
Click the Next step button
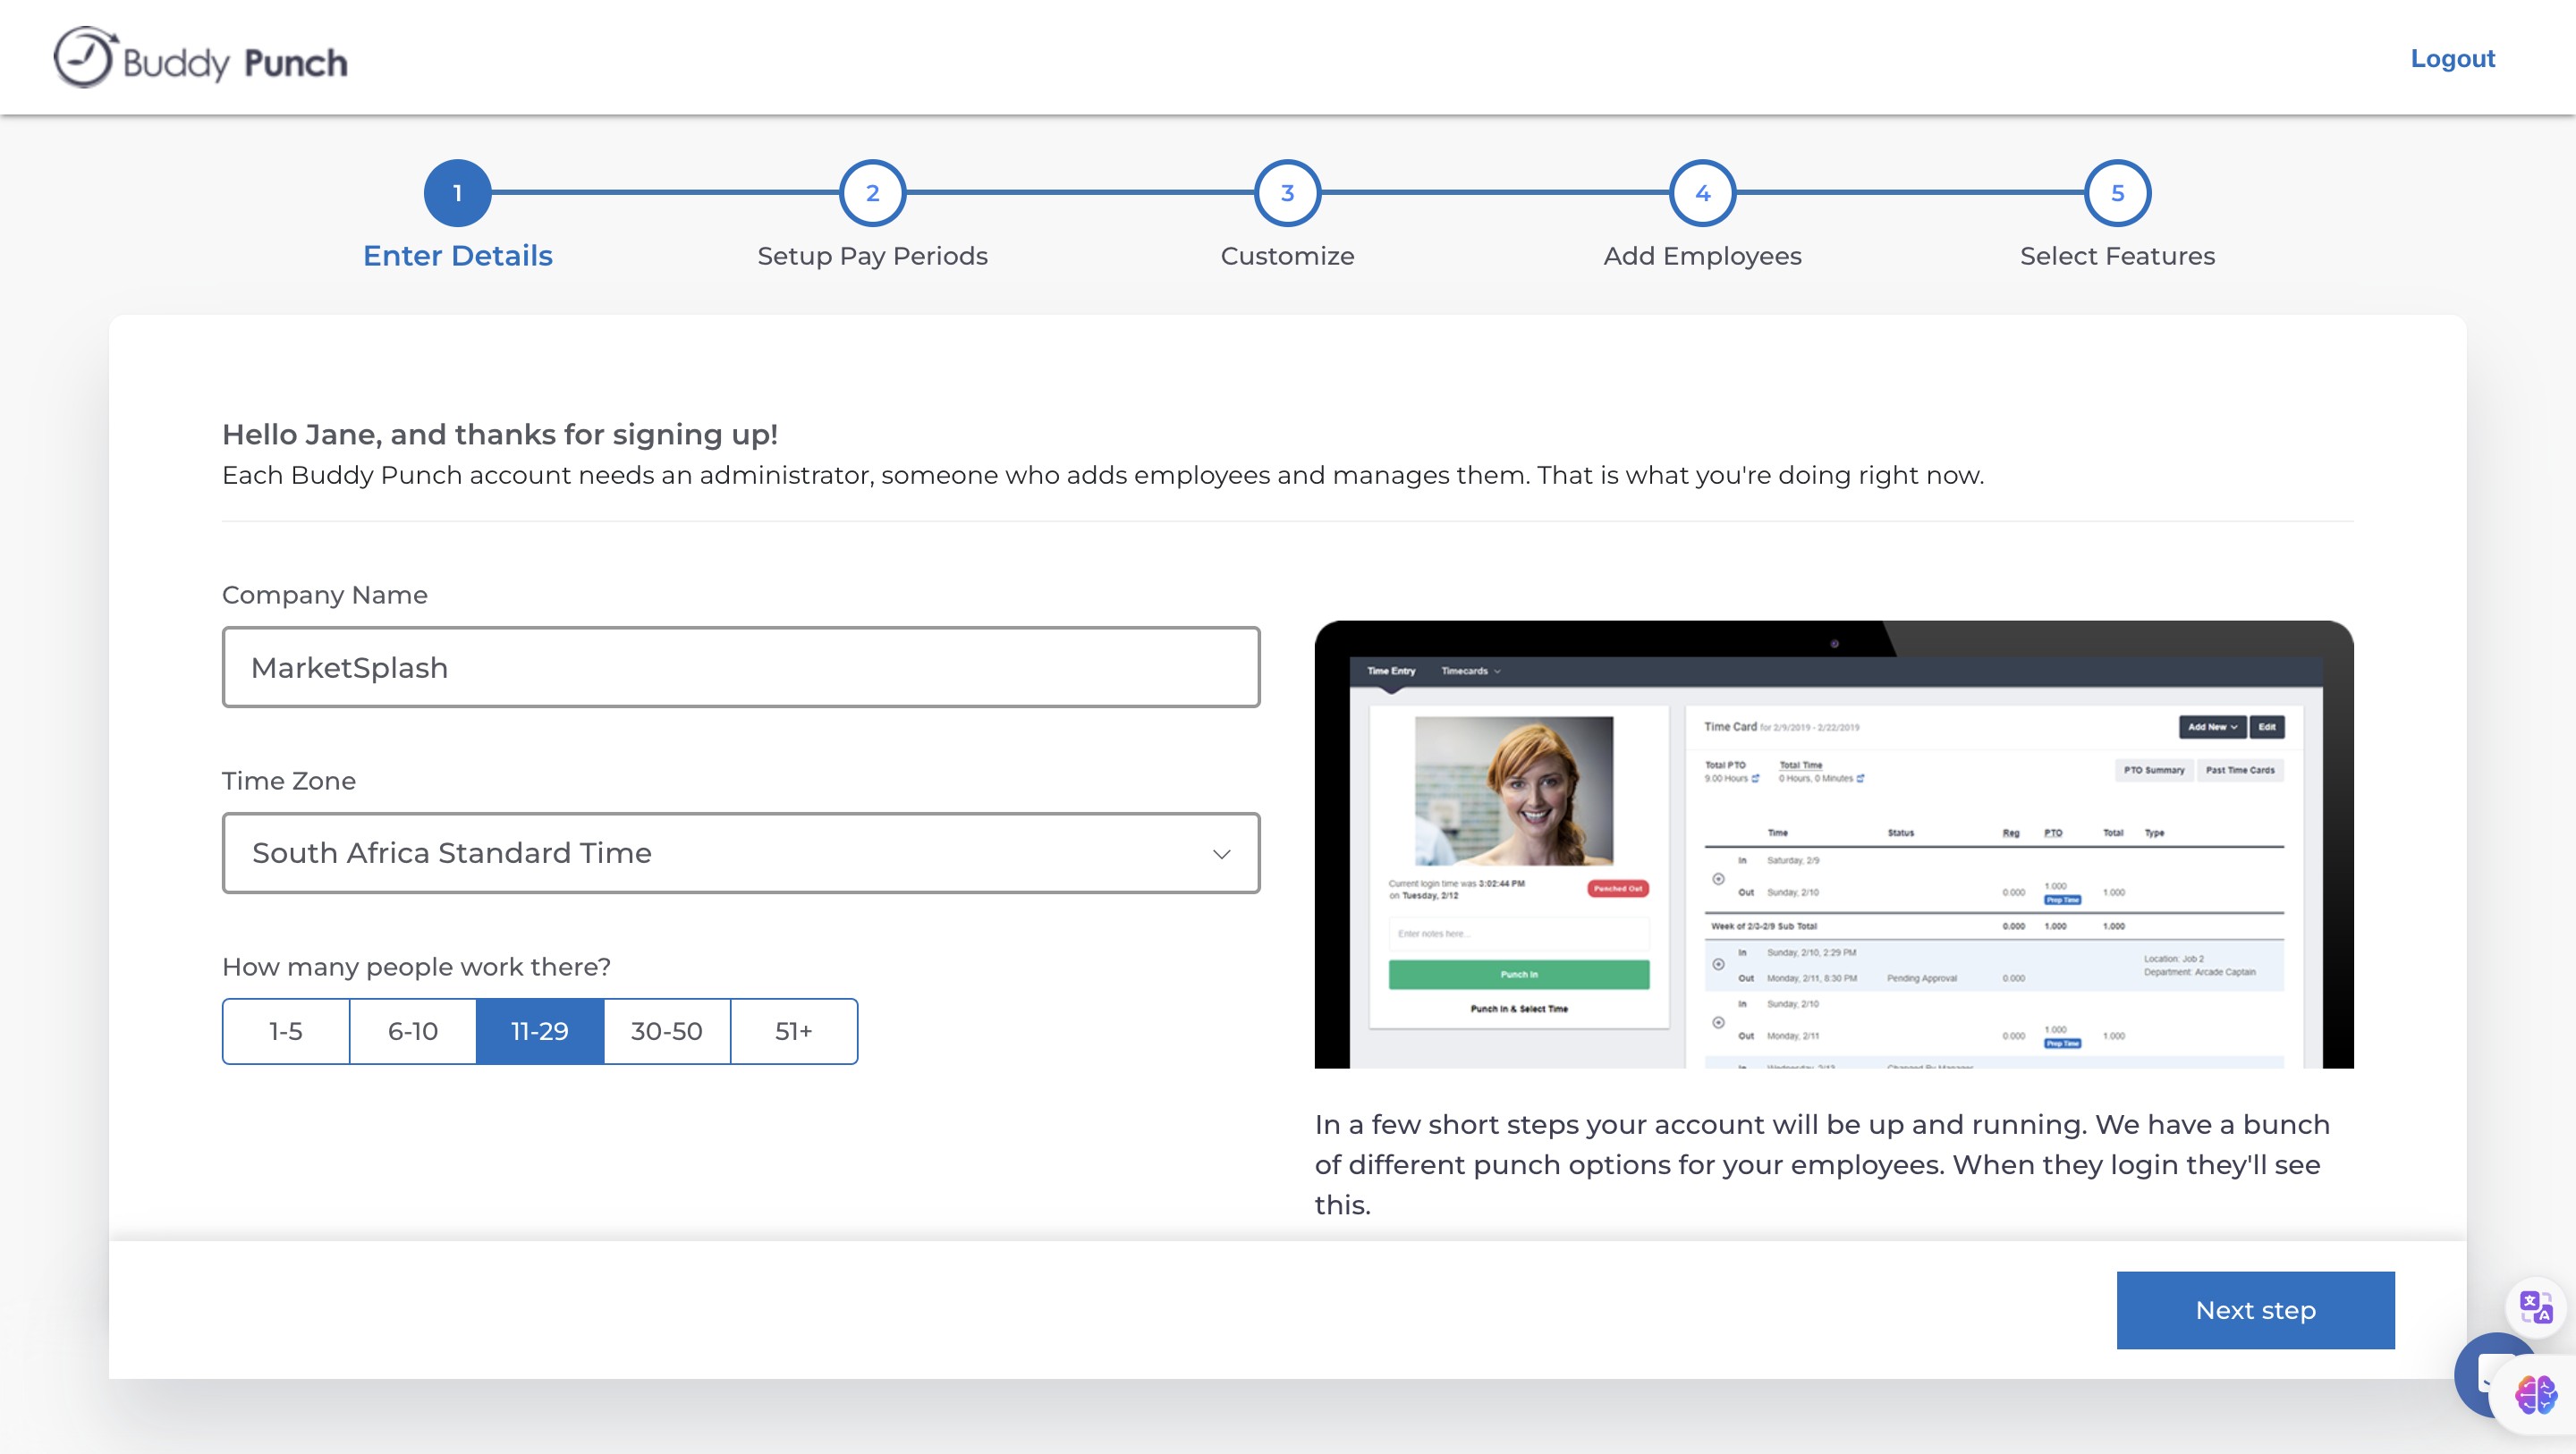click(2255, 1310)
